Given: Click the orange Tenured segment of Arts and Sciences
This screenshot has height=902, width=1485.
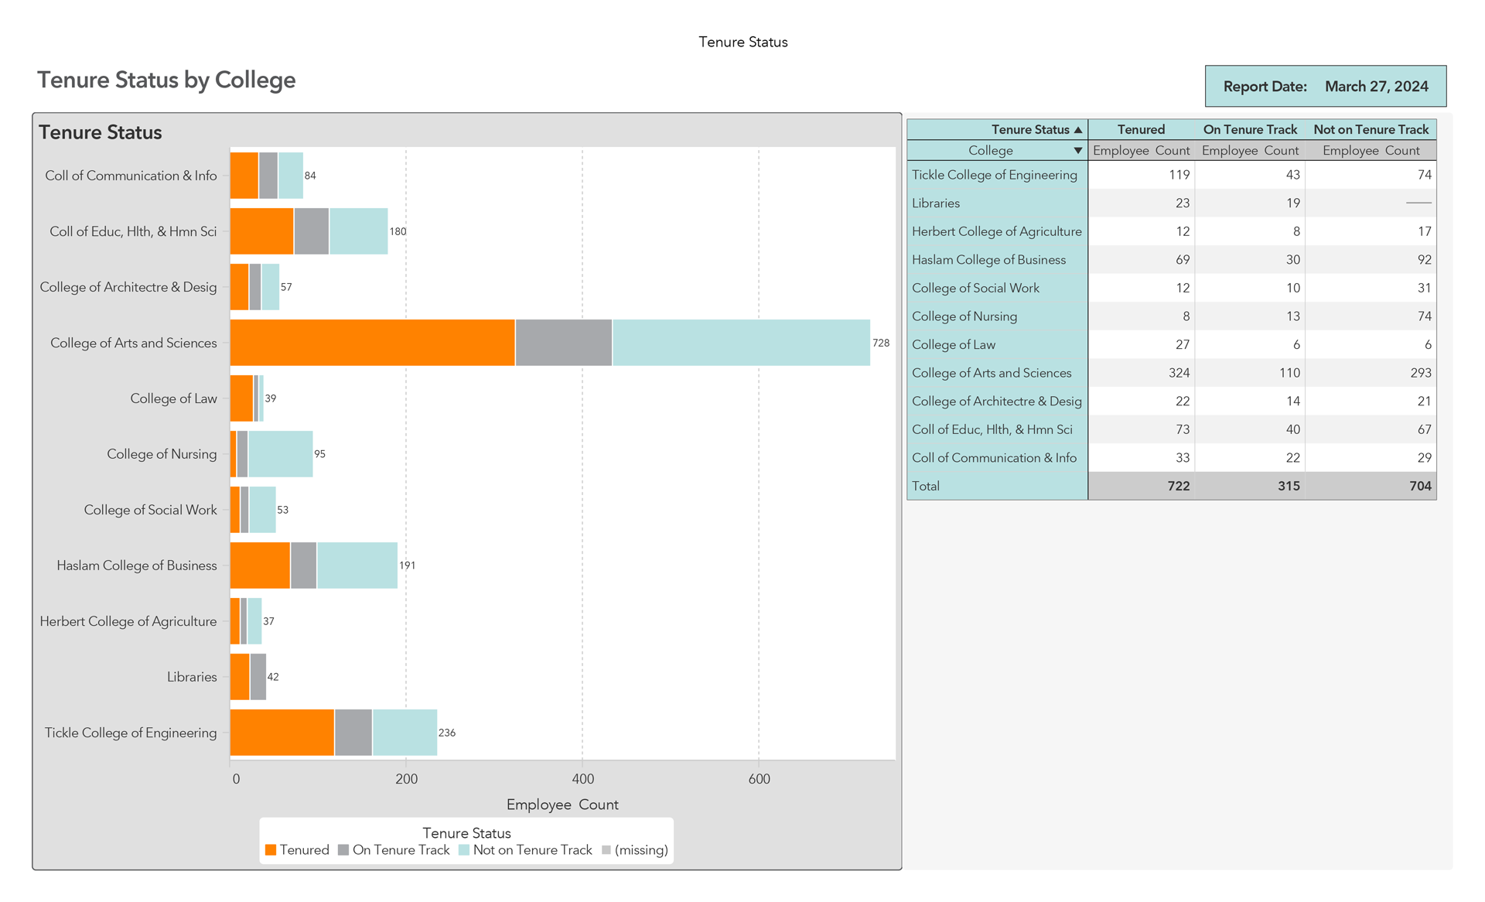Looking at the screenshot, I should 372,343.
